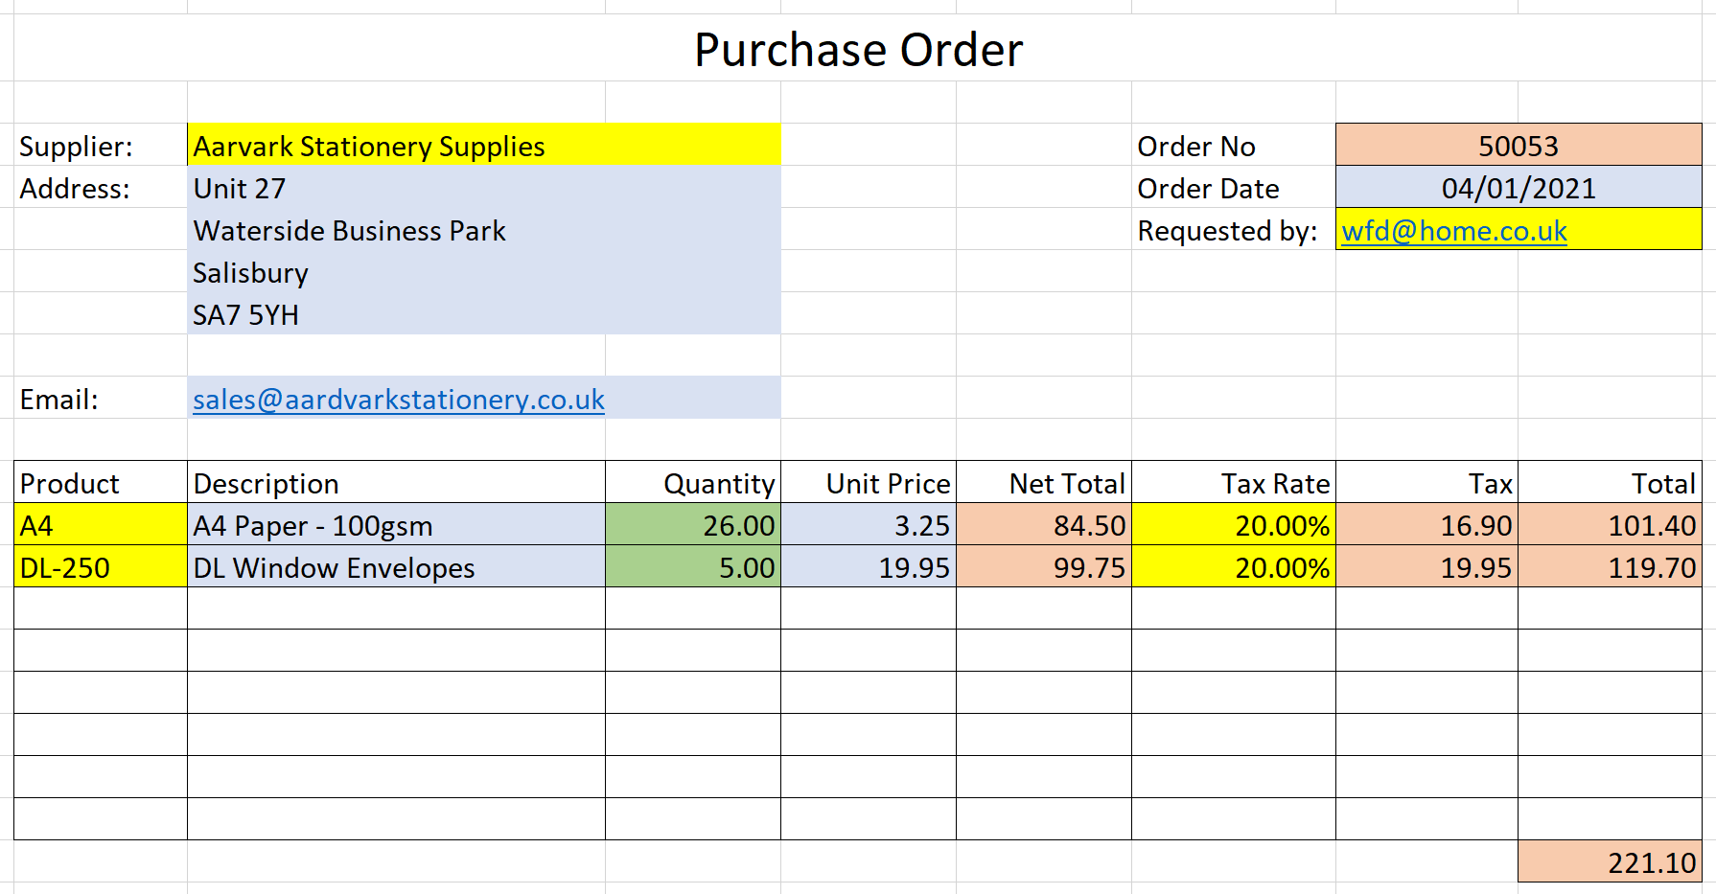Open the sales@aardvarkstationery.co.uk email link
Viewport: 1716px width, 894px height.
(398, 400)
